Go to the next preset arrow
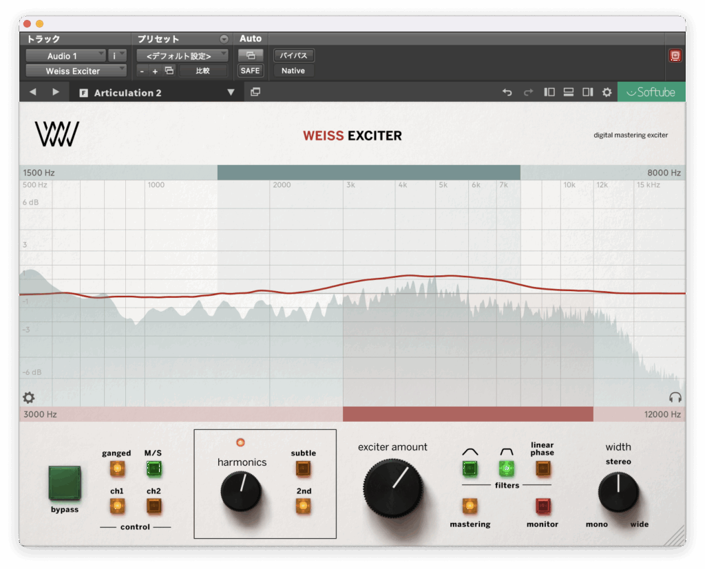 click(x=56, y=92)
